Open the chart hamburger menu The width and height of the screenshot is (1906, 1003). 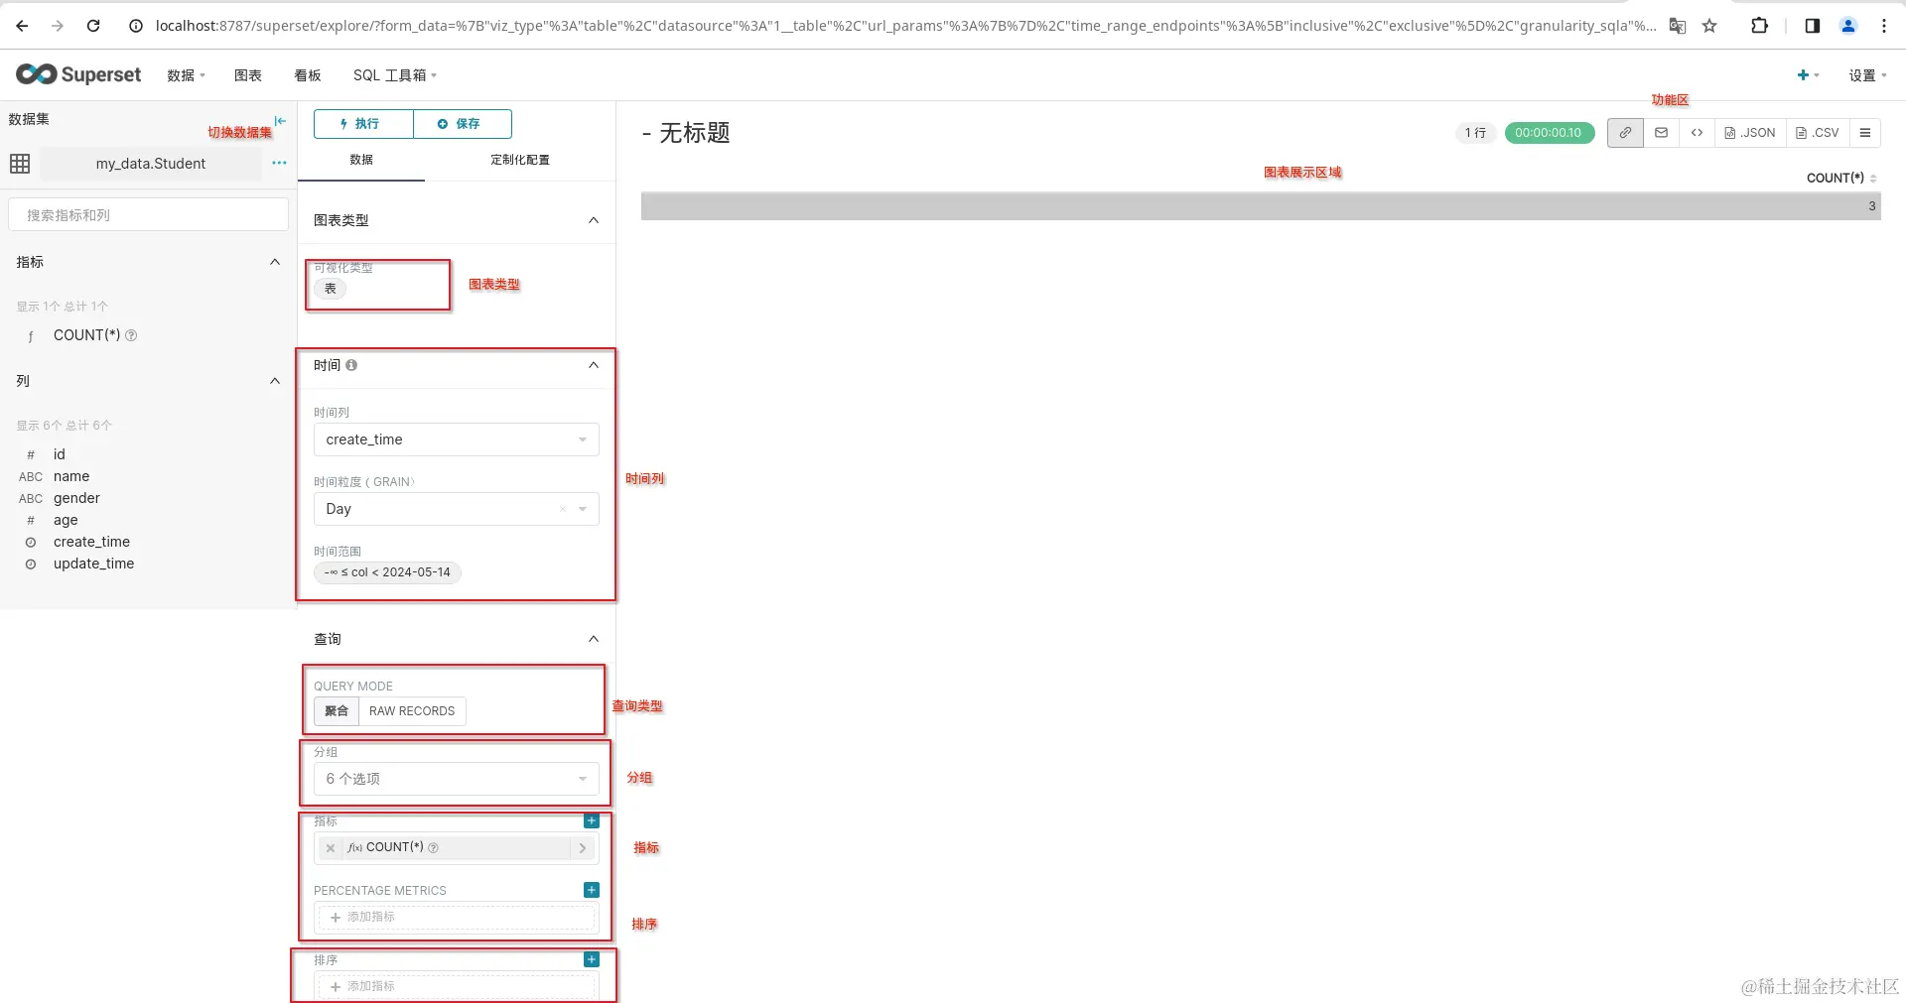coord(1865,133)
